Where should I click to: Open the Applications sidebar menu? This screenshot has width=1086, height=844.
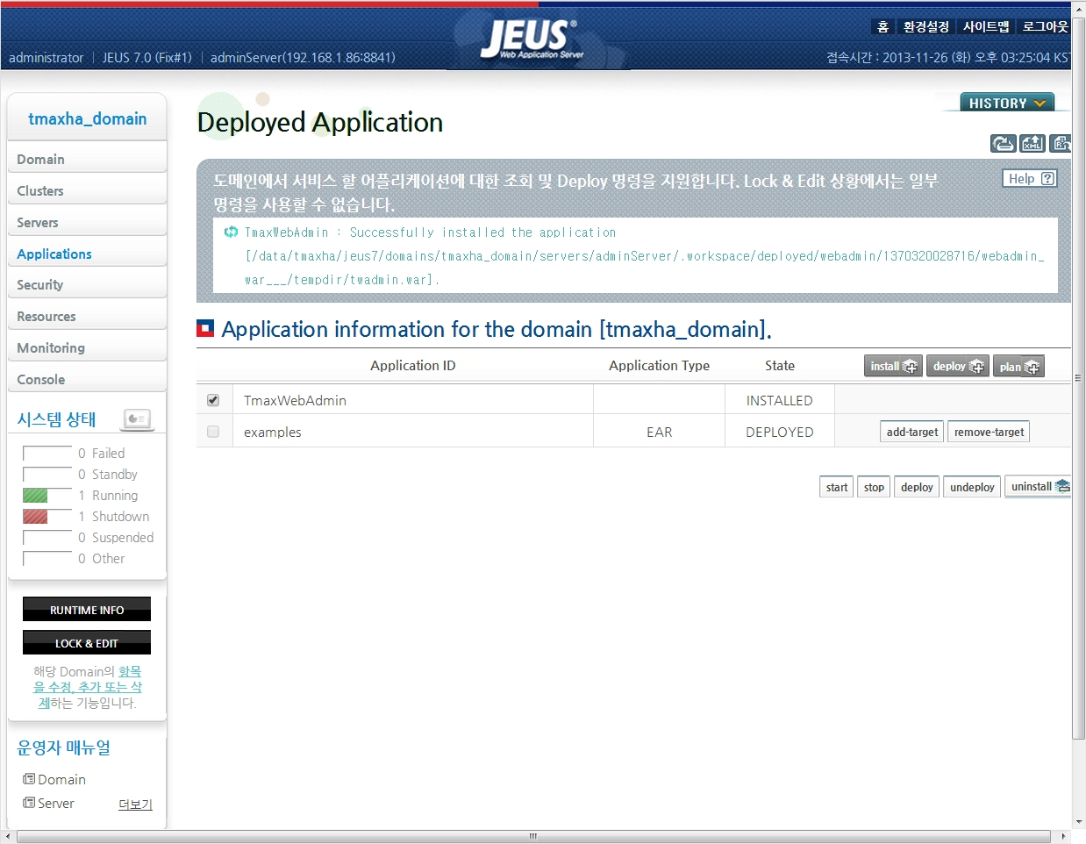(x=87, y=254)
